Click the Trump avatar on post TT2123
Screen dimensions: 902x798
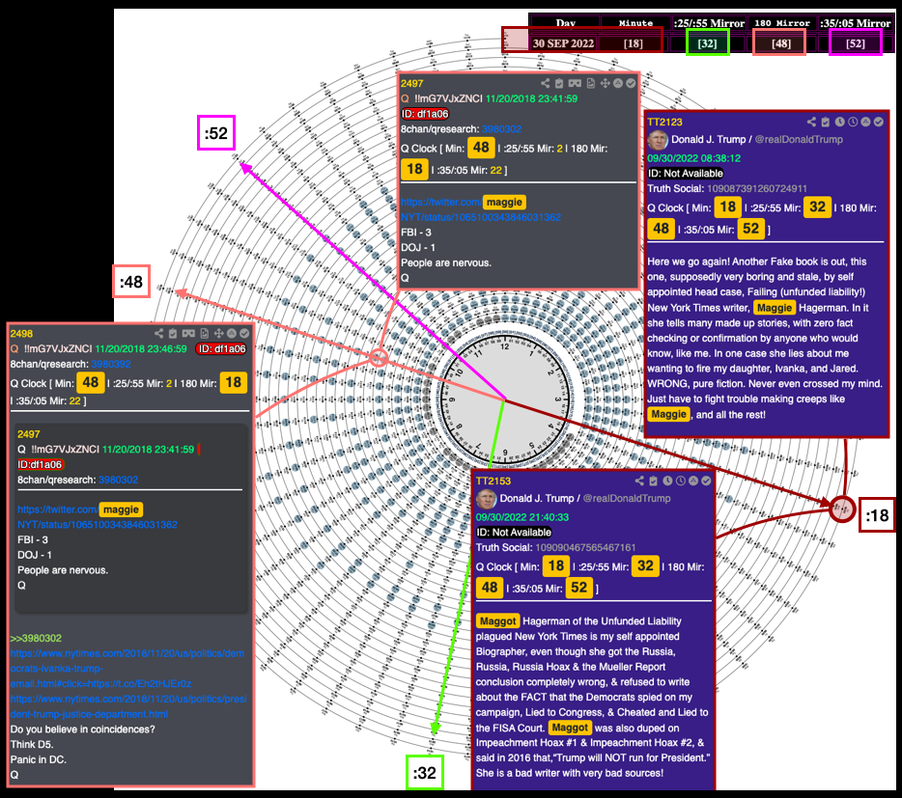[x=658, y=140]
